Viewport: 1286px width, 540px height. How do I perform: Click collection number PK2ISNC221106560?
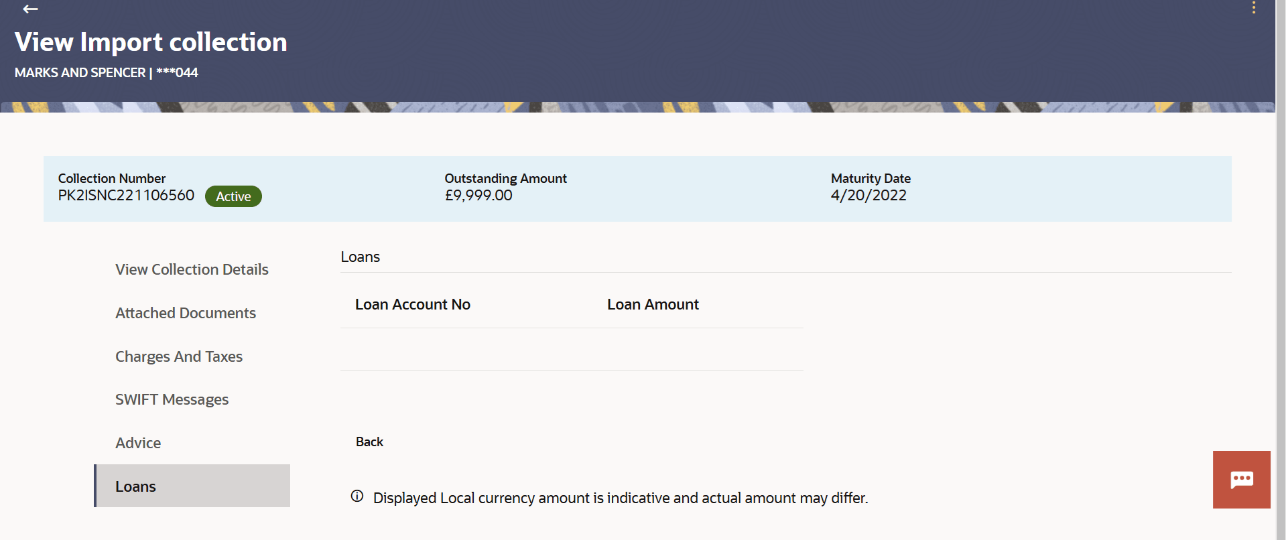click(126, 195)
